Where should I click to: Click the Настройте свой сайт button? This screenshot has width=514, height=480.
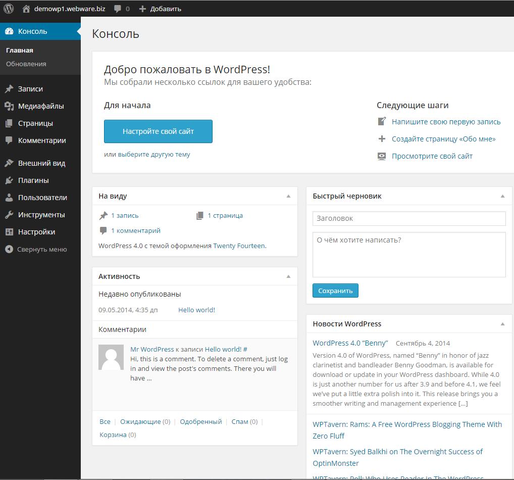[x=158, y=131]
